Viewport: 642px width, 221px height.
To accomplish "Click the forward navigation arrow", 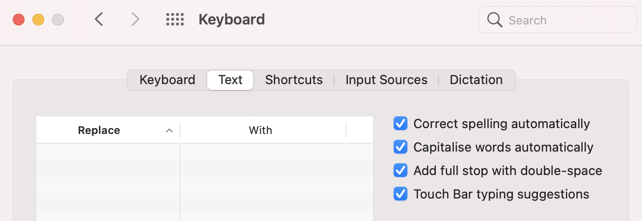I will (135, 20).
